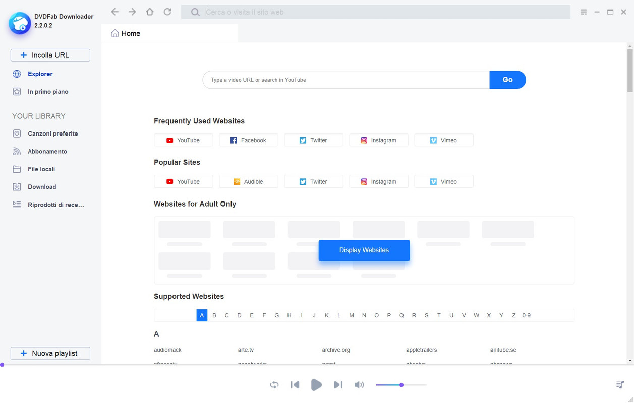Skip to the previous track

click(295, 385)
